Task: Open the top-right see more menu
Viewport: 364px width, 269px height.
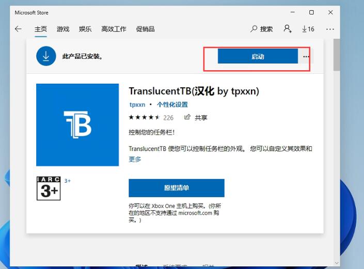Action: pyautogui.click(x=330, y=29)
